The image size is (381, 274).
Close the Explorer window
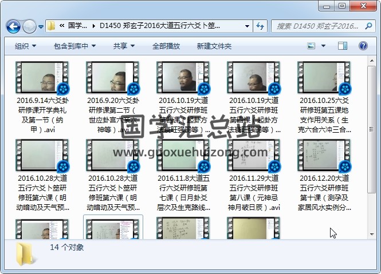coord(363,6)
